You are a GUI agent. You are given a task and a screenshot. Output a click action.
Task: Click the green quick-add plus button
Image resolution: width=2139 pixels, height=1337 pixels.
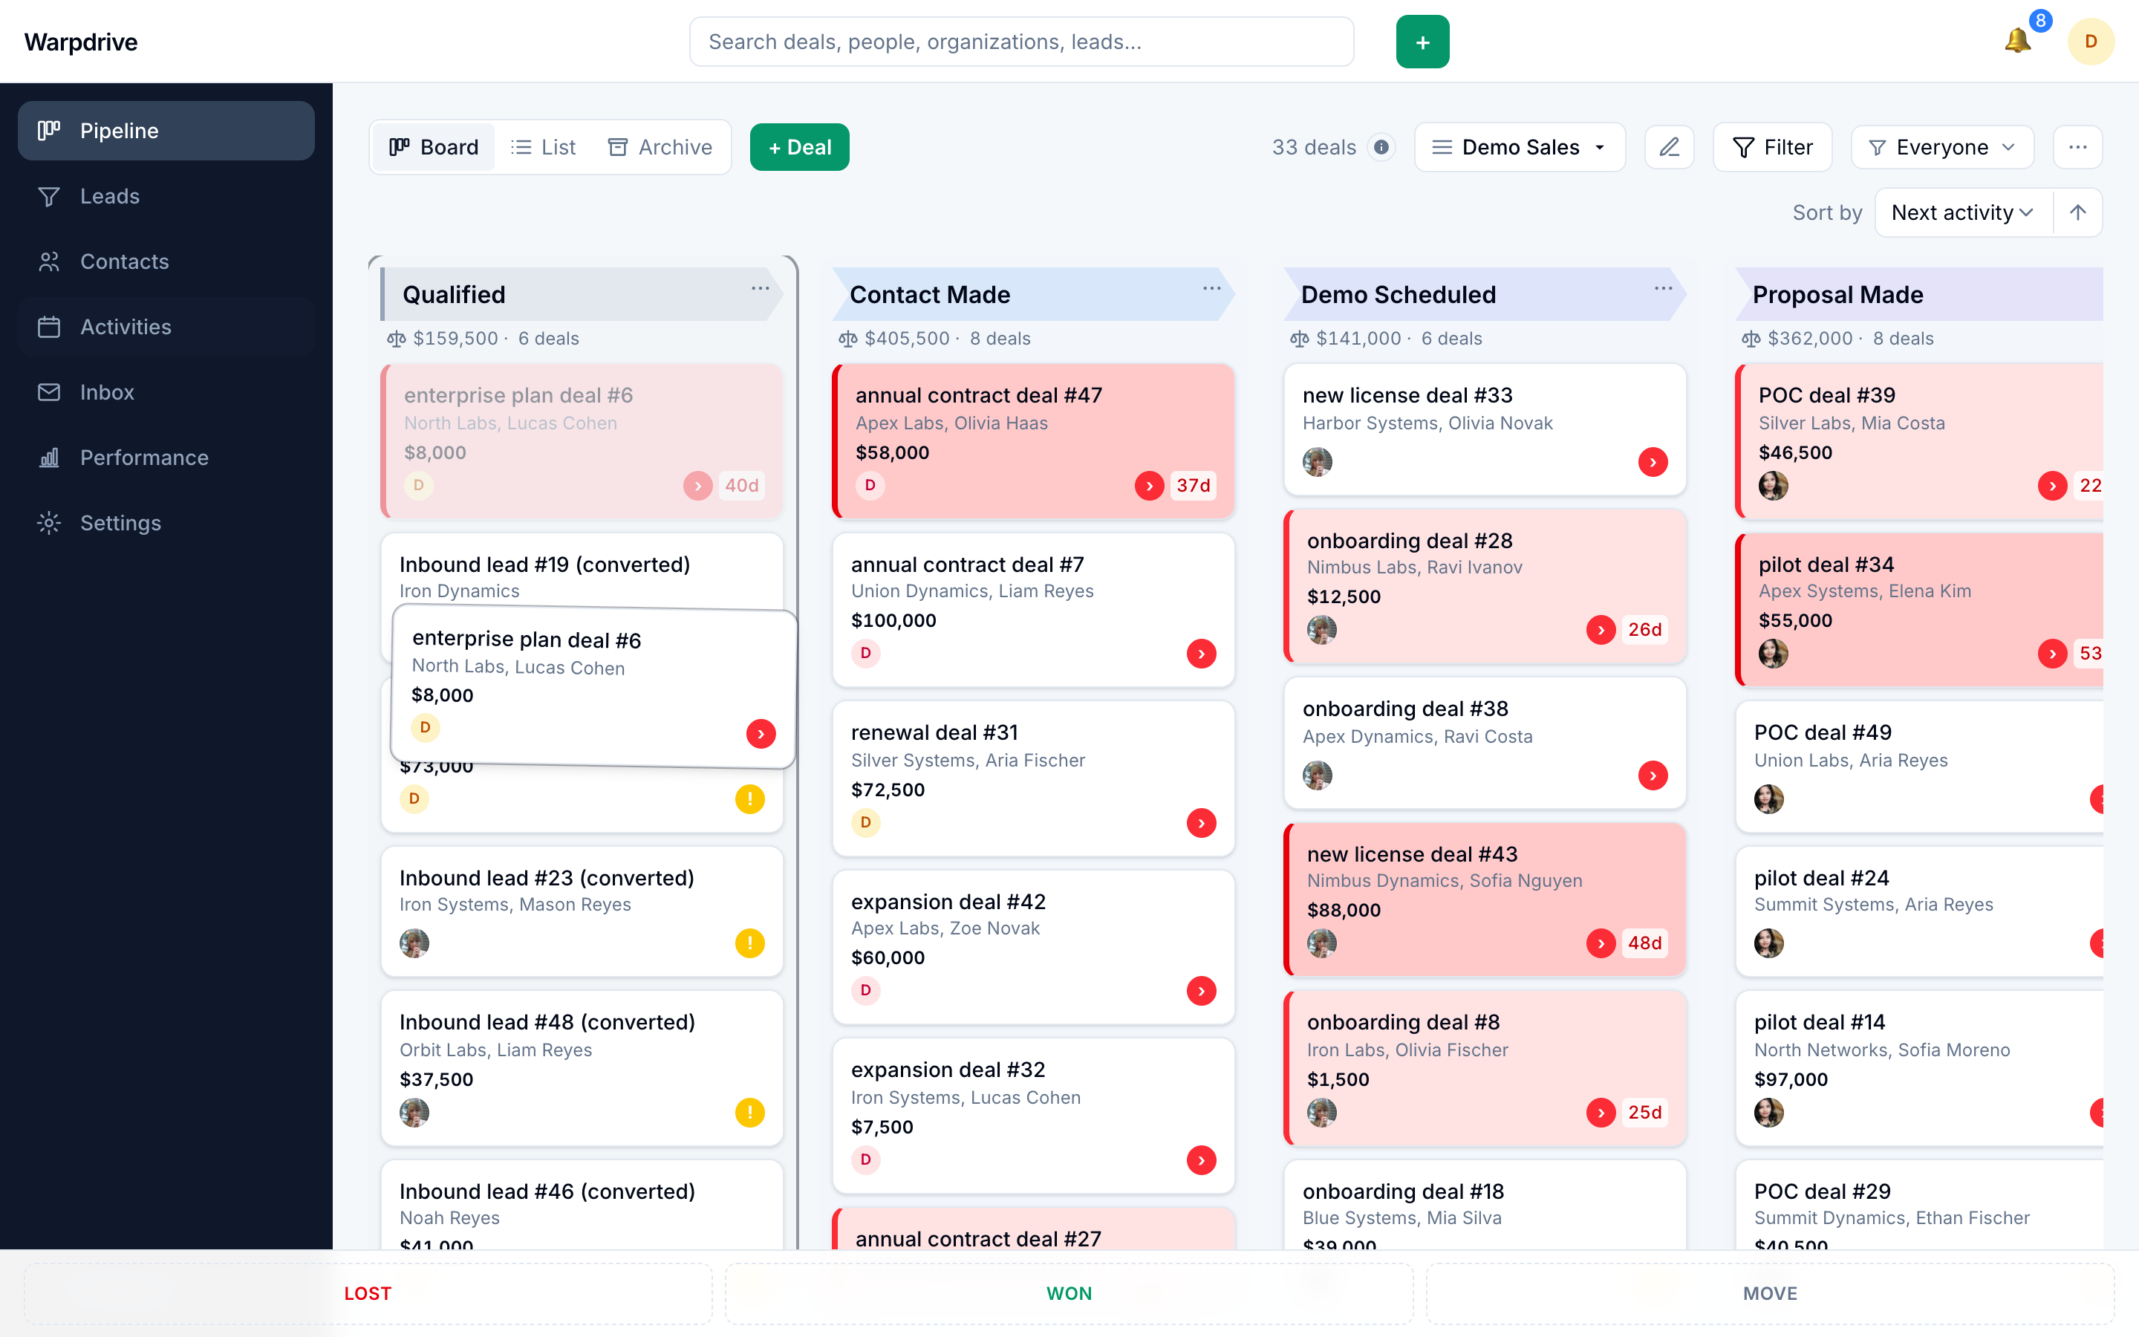[x=1422, y=42]
